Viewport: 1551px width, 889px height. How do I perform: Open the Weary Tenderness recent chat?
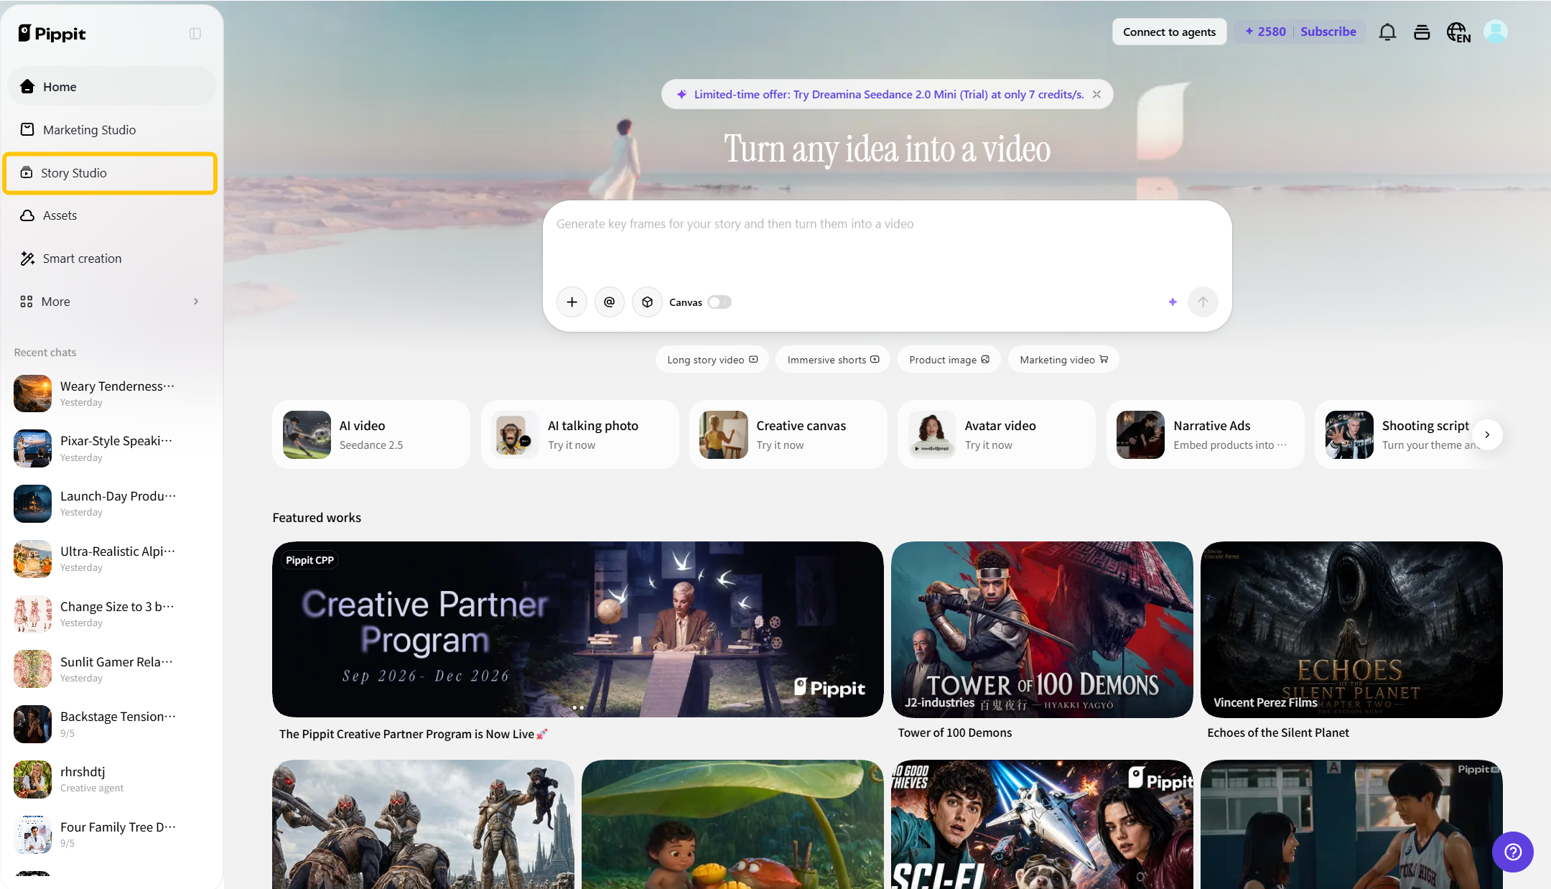[x=111, y=394]
